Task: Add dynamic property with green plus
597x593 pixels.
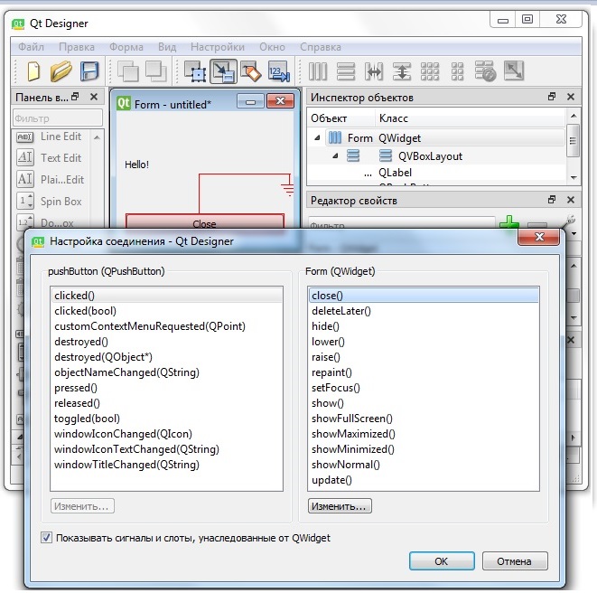Action: point(509,222)
